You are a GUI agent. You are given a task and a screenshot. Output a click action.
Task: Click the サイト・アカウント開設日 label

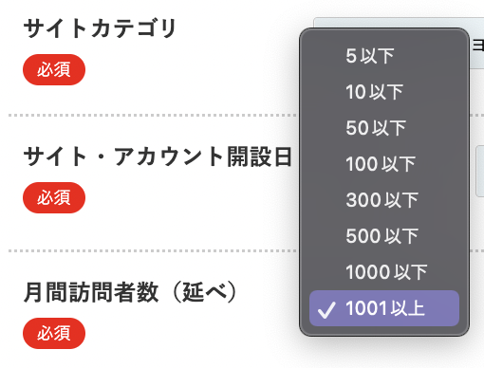click(158, 156)
